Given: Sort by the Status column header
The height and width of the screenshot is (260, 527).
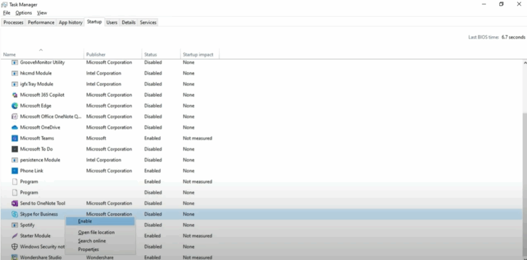Looking at the screenshot, I should (x=161, y=55).
